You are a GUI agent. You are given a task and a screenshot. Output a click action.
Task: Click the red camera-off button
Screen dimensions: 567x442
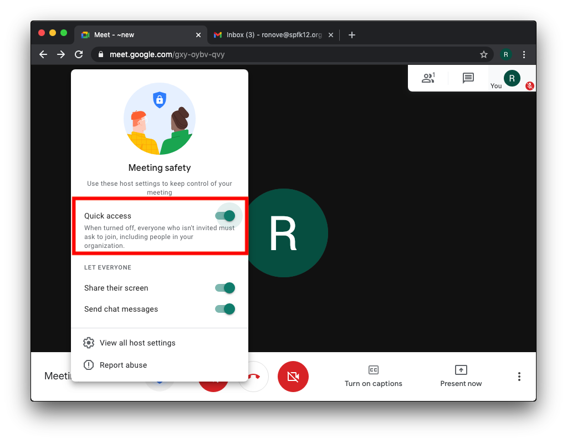[293, 377]
